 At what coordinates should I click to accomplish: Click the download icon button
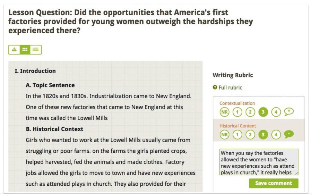click(14, 50)
